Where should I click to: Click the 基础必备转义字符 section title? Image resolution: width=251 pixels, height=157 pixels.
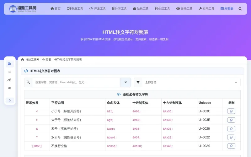pos(135,95)
